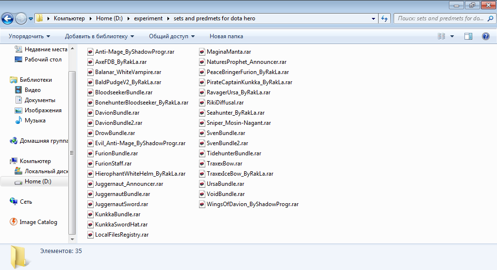Open Добавить в библиотеку menu

(99, 36)
